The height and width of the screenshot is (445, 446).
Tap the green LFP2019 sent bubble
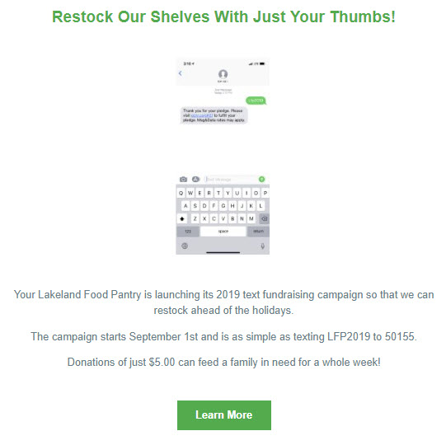pyautogui.click(x=256, y=101)
